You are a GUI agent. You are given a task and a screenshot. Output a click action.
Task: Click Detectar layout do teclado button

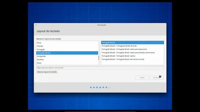click(47, 72)
